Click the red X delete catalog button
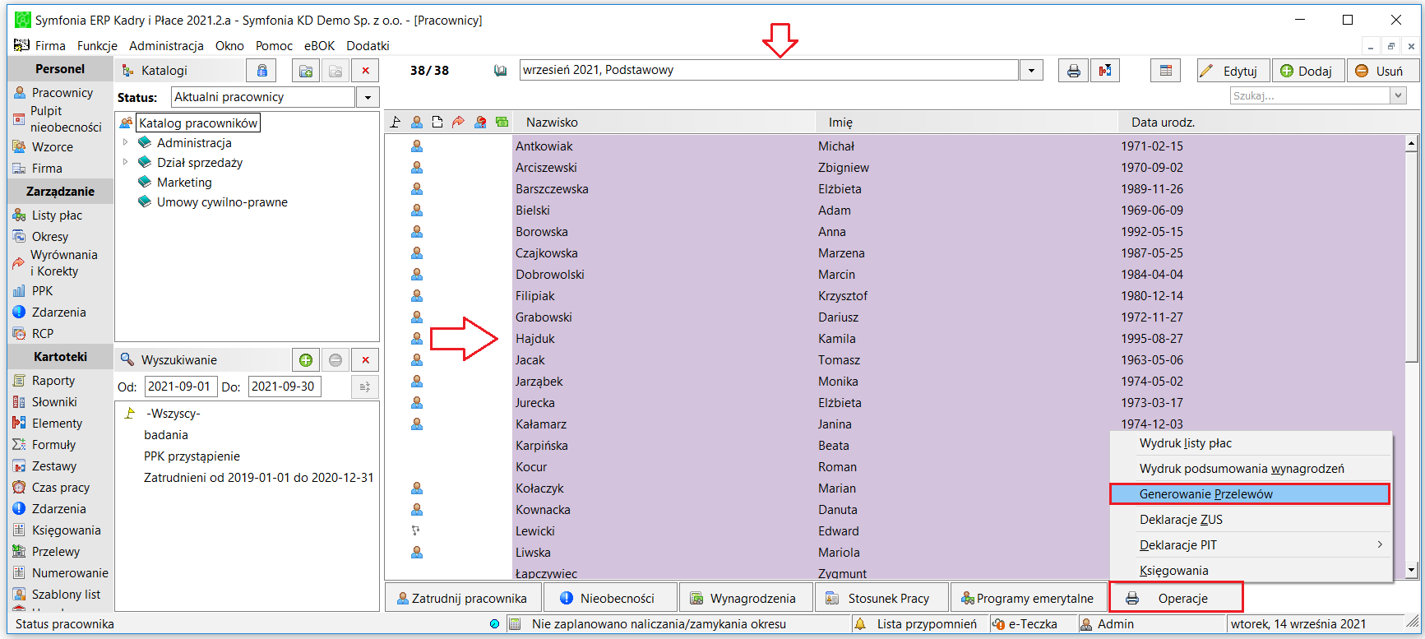The height and width of the screenshot is (639, 1425). coord(365,71)
